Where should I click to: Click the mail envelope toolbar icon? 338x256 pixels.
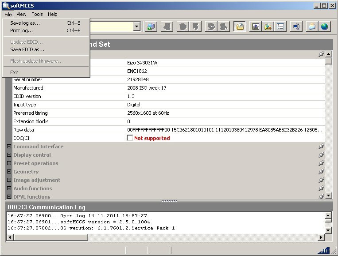click(312, 26)
